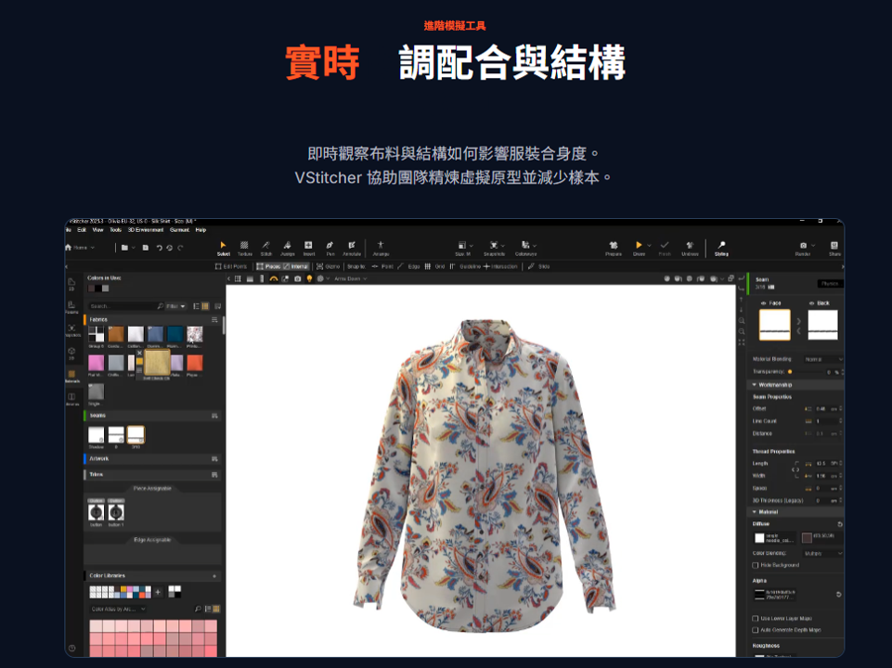Viewport: 892px width, 668px height.
Task: Open the Garment menu
Action: click(x=179, y=230)
